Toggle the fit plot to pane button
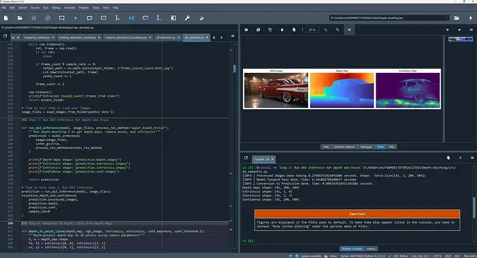 pyautogui.click(x=349, y=29)
